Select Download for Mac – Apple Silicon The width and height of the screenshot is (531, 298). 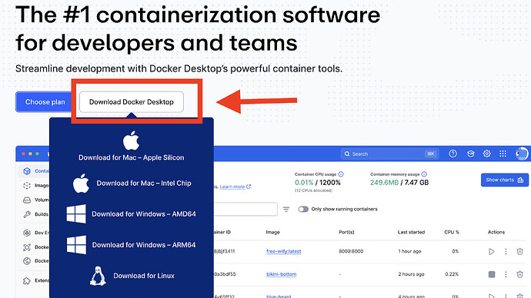(132, 157)
